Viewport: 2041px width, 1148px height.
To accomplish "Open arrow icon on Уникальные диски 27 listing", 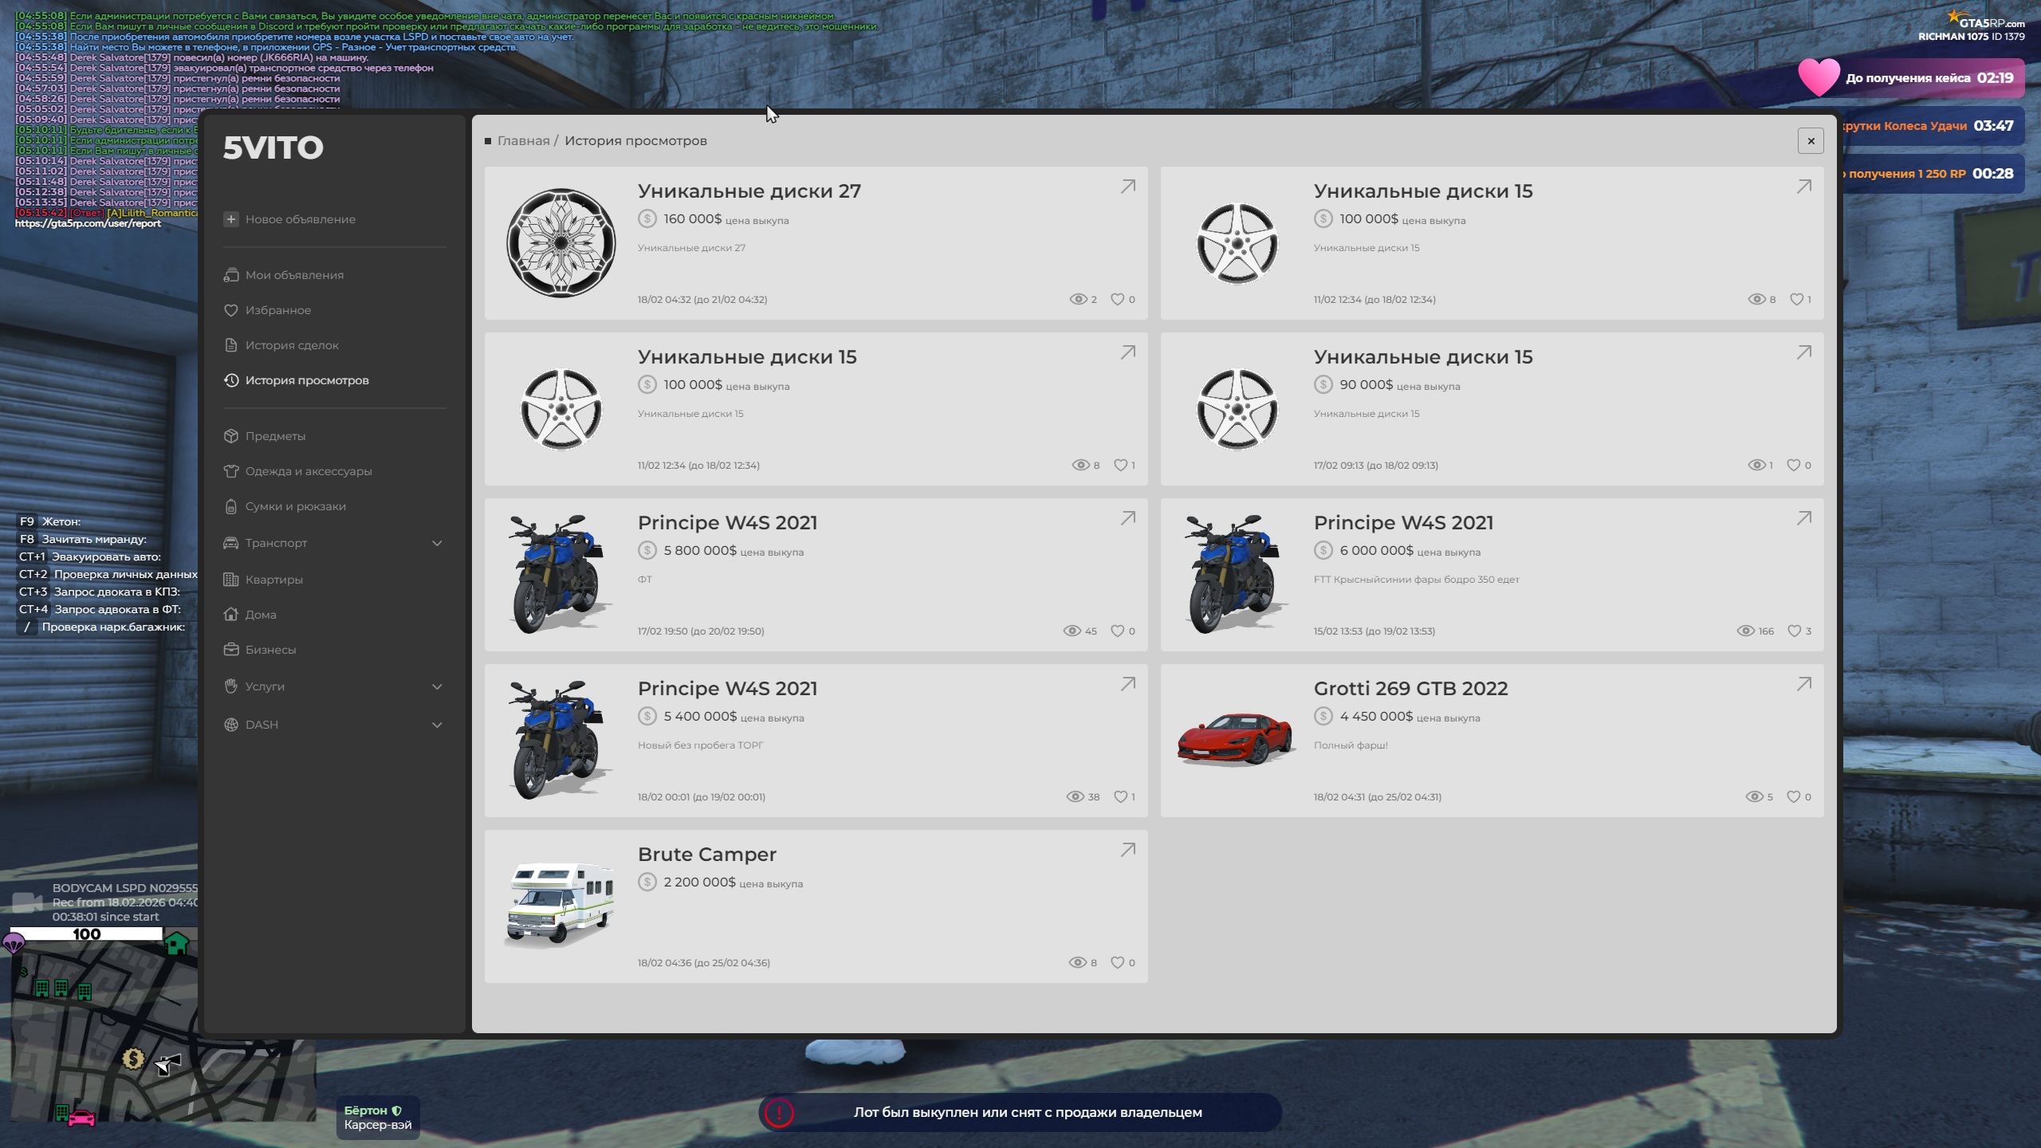I will (1127, 187).
